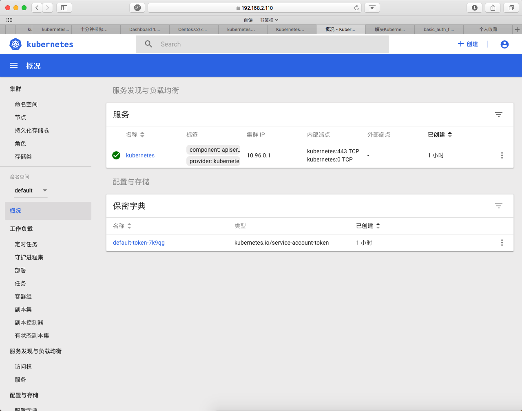Click the Search input field
This screenshot has height=411, width=522.
click(269, 44)
